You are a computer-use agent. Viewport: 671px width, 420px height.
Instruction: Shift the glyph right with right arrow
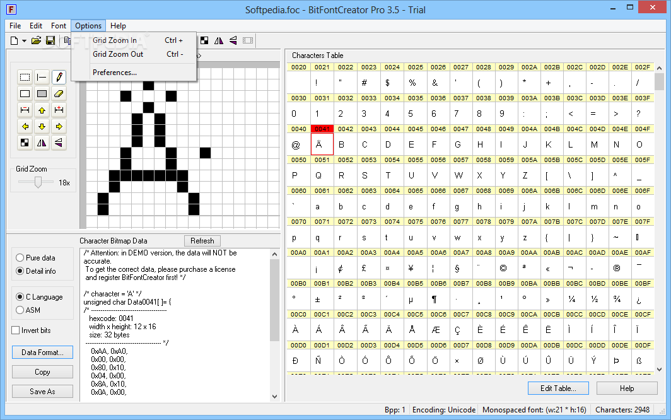click(59, 126)
